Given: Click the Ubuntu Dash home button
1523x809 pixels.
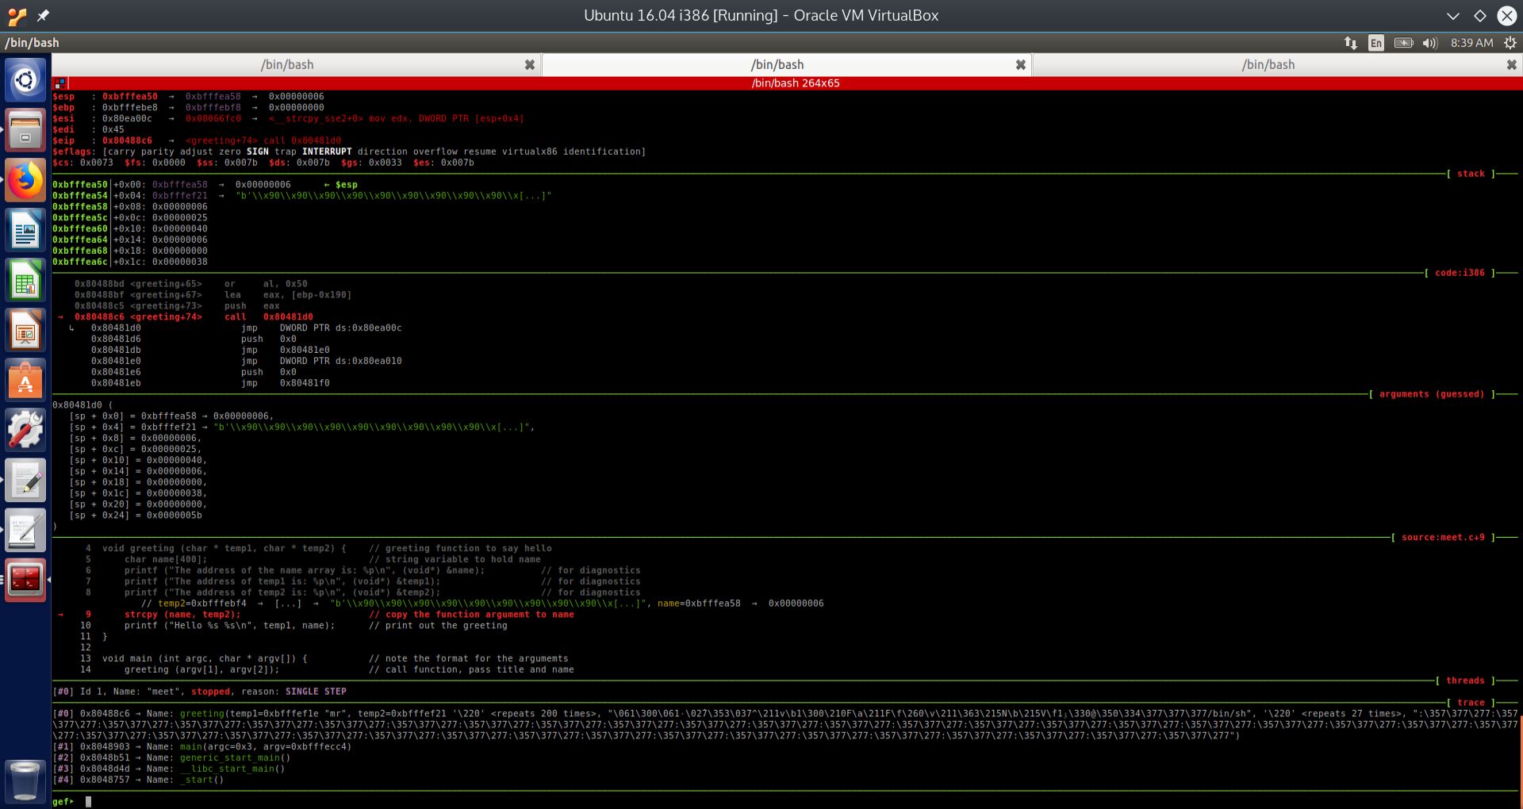Looking at the screenshot, I should (x=26, y=79).
